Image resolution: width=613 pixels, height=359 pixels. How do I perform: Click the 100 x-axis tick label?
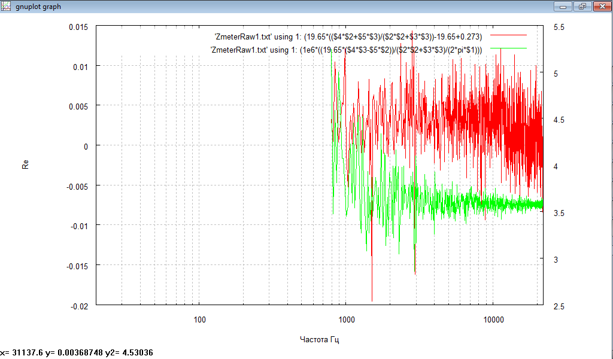[199, 320]
